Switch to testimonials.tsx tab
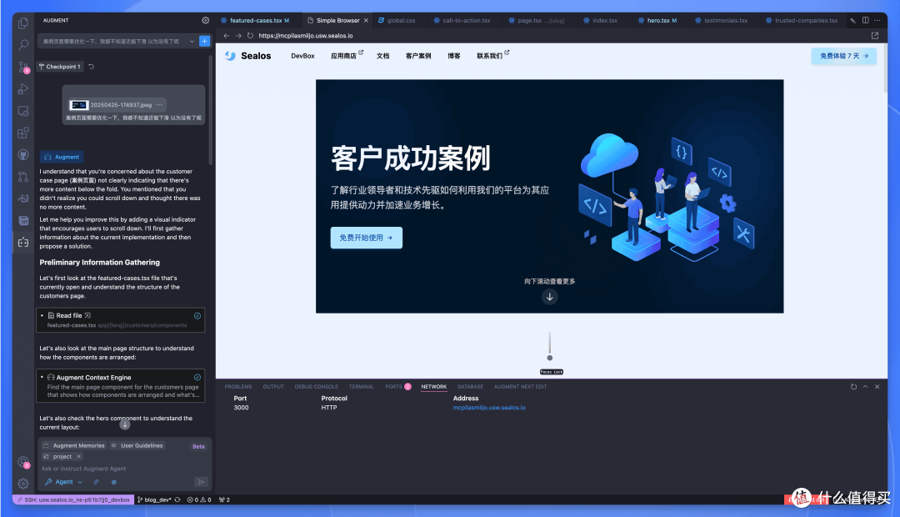This screenshot has width=900, height=517. (x=726, y=20)
